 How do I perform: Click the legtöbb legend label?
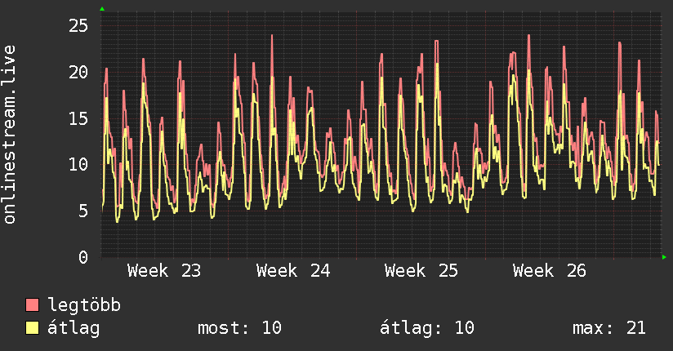[x=84, y=304]
